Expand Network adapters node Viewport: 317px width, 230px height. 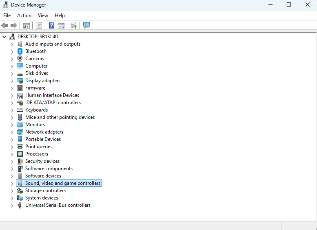click(x=12, y=132)
